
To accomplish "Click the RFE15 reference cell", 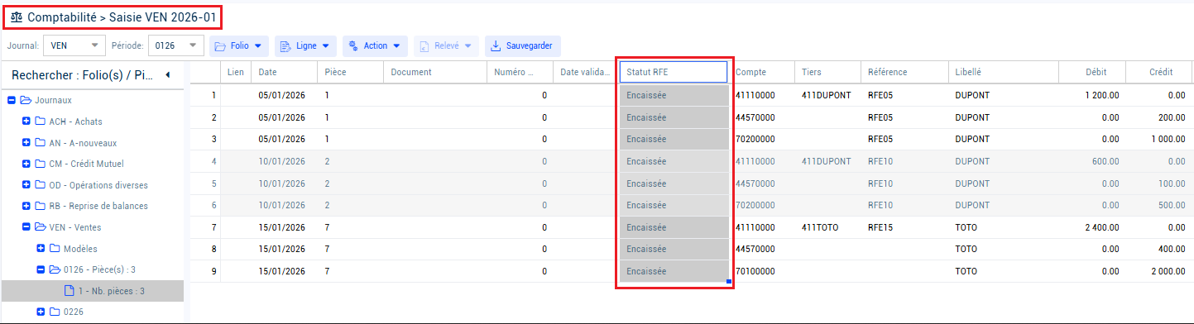I will pyautogui.click(x=904, y=227).
